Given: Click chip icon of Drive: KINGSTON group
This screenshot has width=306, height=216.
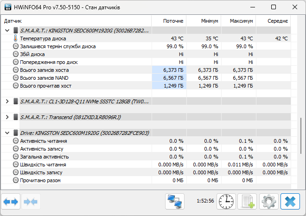Looking at the screenshot, I should (16, 133).
